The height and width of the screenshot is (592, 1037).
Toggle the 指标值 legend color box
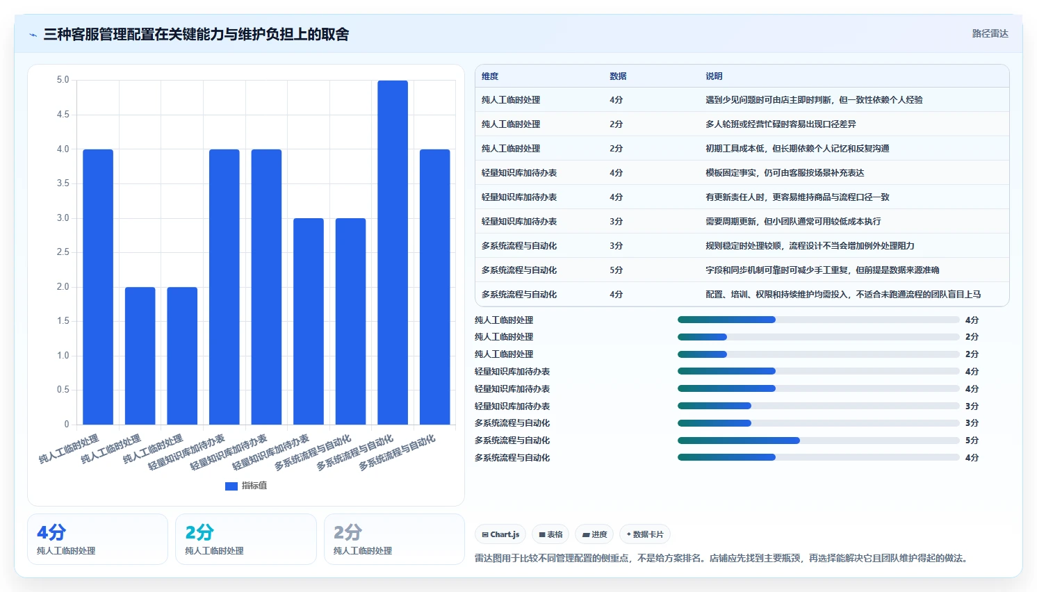click(x=231, y=486)
